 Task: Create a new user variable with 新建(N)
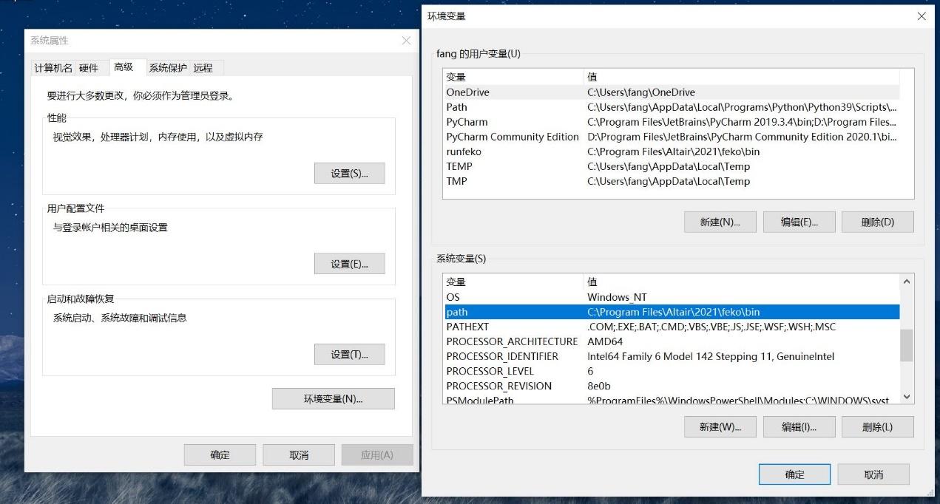tap(719, 221)
